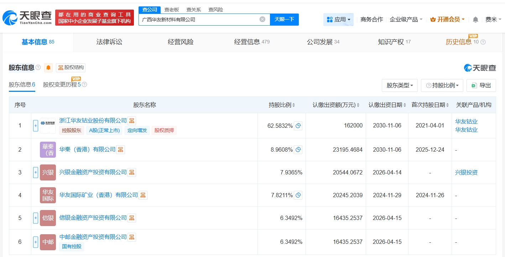The height and width of the screenshot is (257, 505).
Task: Click the 浙江华友钴业 company logo
Action: click(x=48, y=126)
